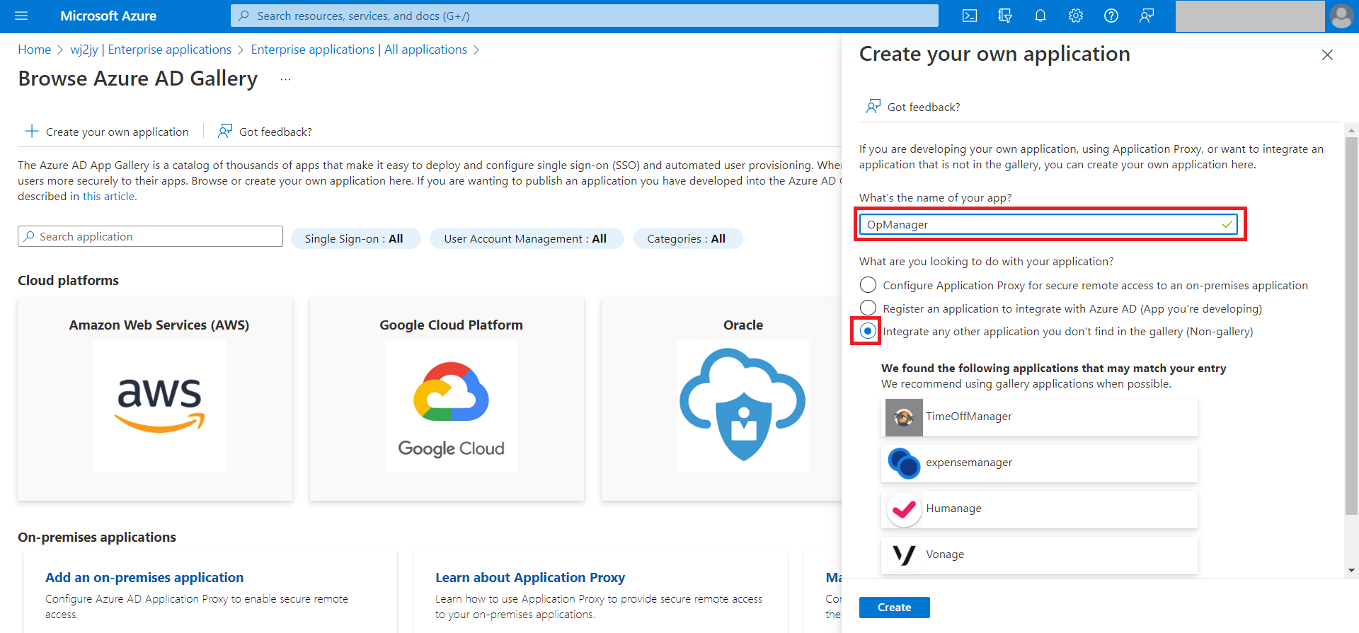Click the Oracle card title
Image resolution: width=1359 pixels, height=633 pixels.
(x=743, y=325)
